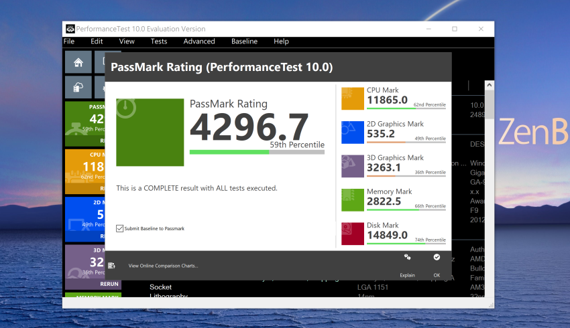Viewport: 570px width, 328px height.
Task: Open View Online Comparison Charts link
Action: pyautogui.click(x=163, y=266)
